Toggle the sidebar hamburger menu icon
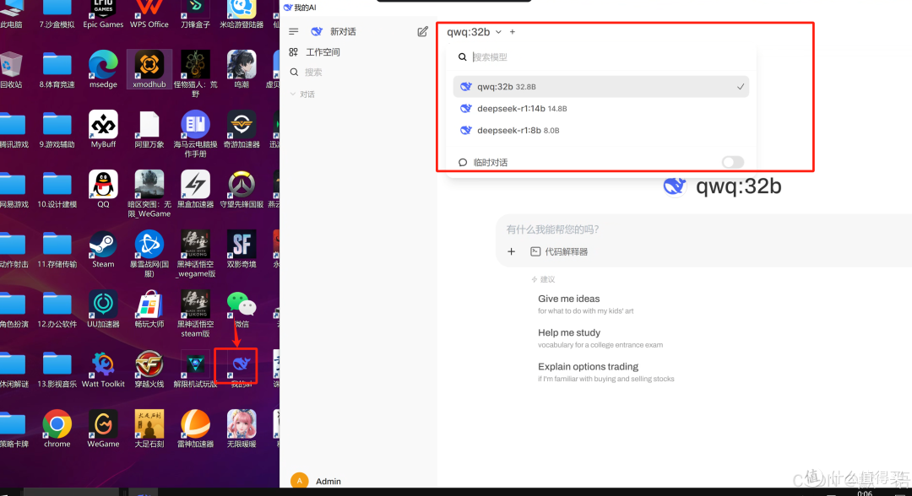The width and height of the screenshot is (912, 496). click(x=293, y=31)
